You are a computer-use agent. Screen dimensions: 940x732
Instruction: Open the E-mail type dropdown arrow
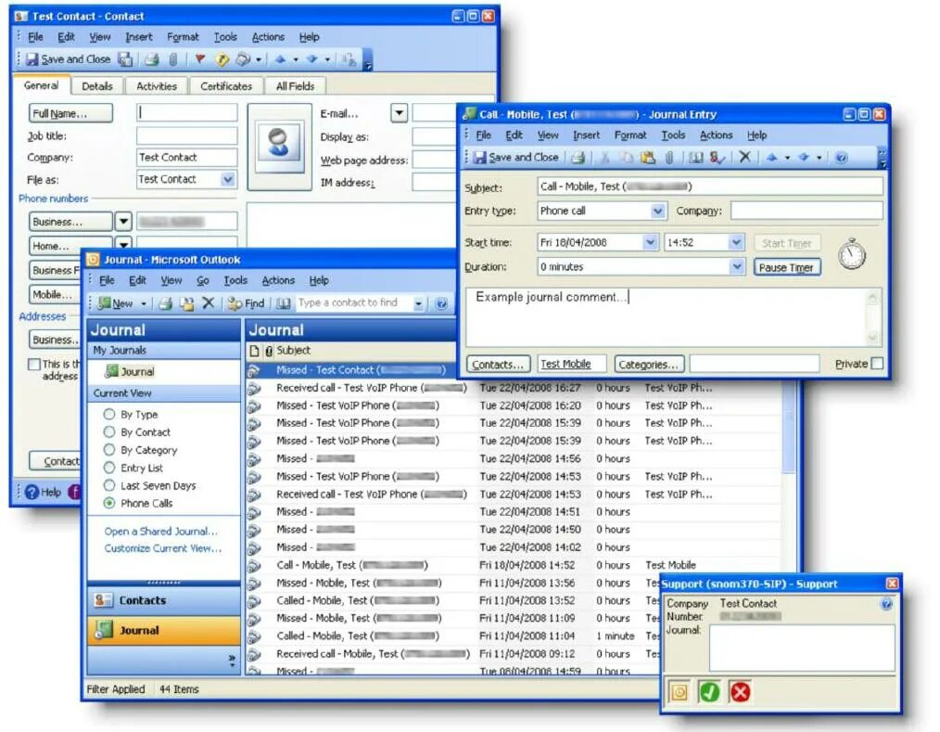(400, 113)
